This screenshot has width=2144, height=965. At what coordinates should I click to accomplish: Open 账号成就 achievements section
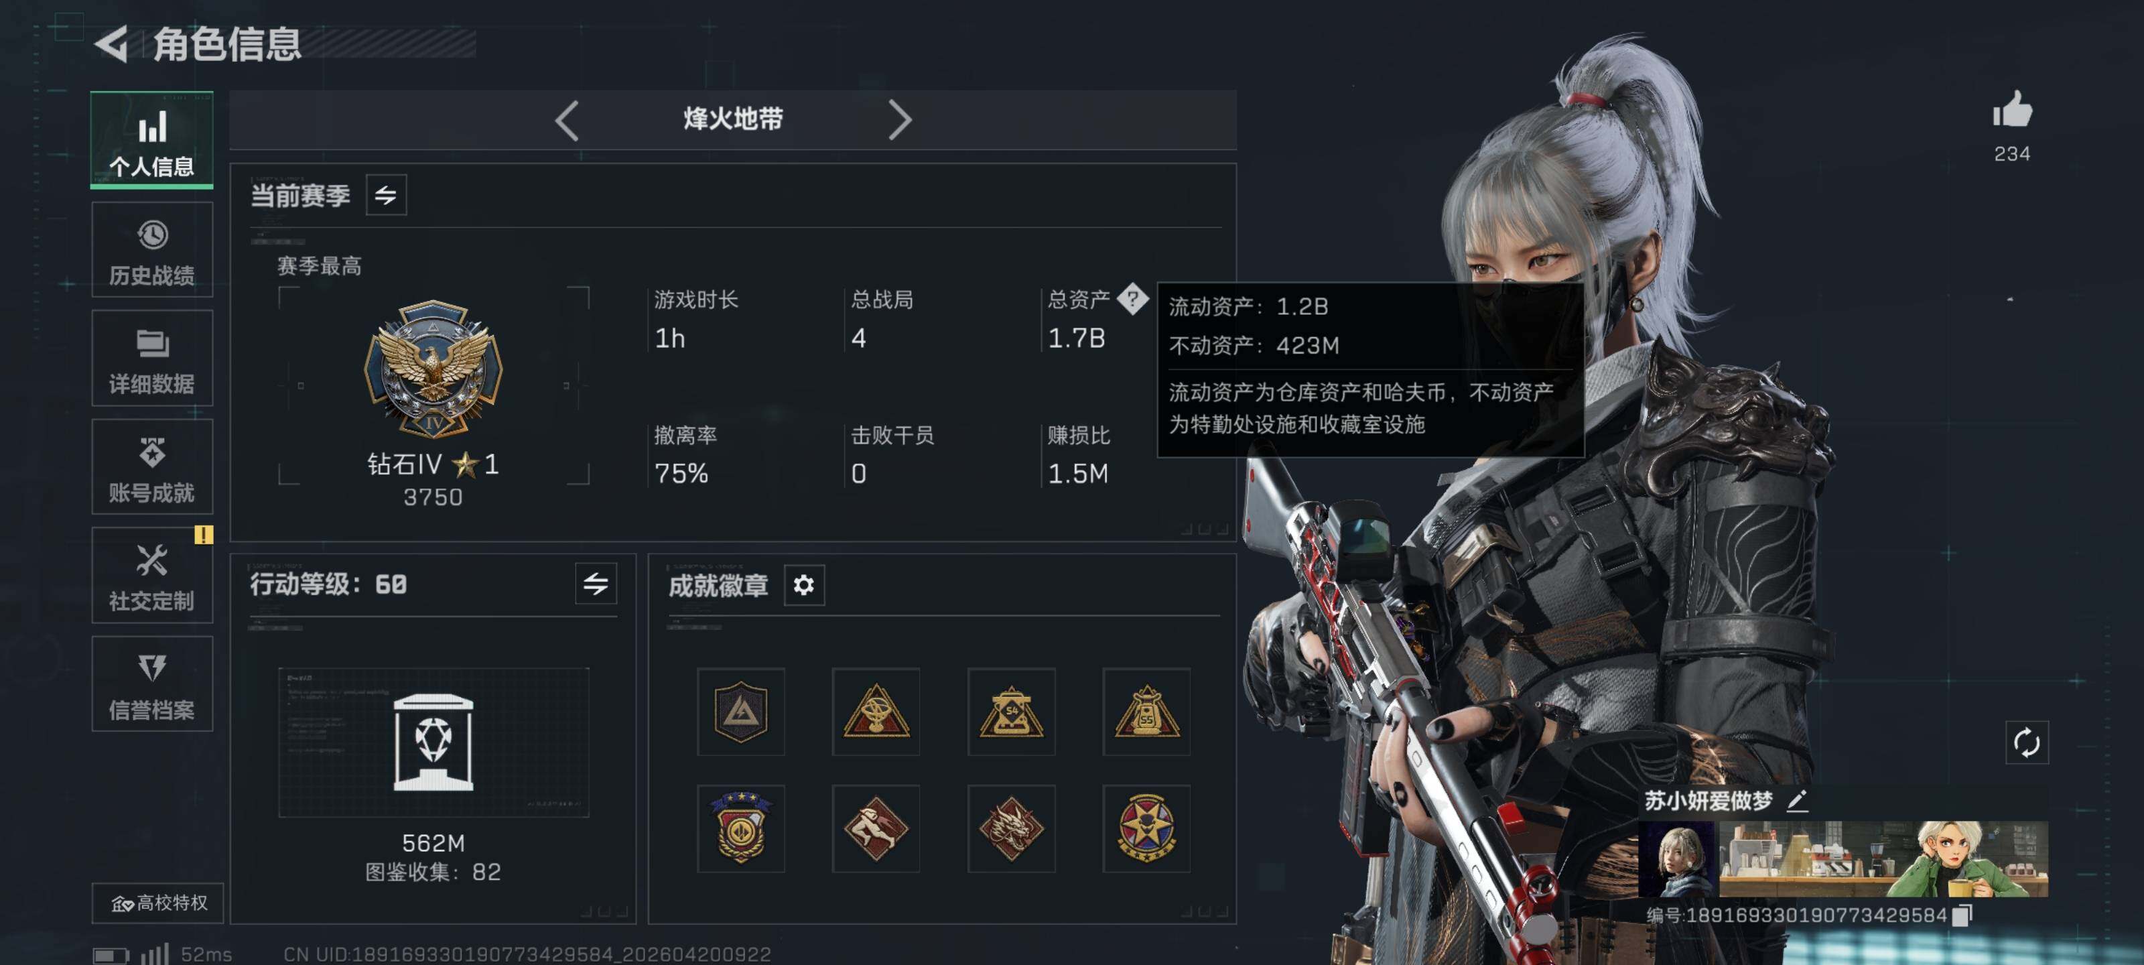[151, 467]
